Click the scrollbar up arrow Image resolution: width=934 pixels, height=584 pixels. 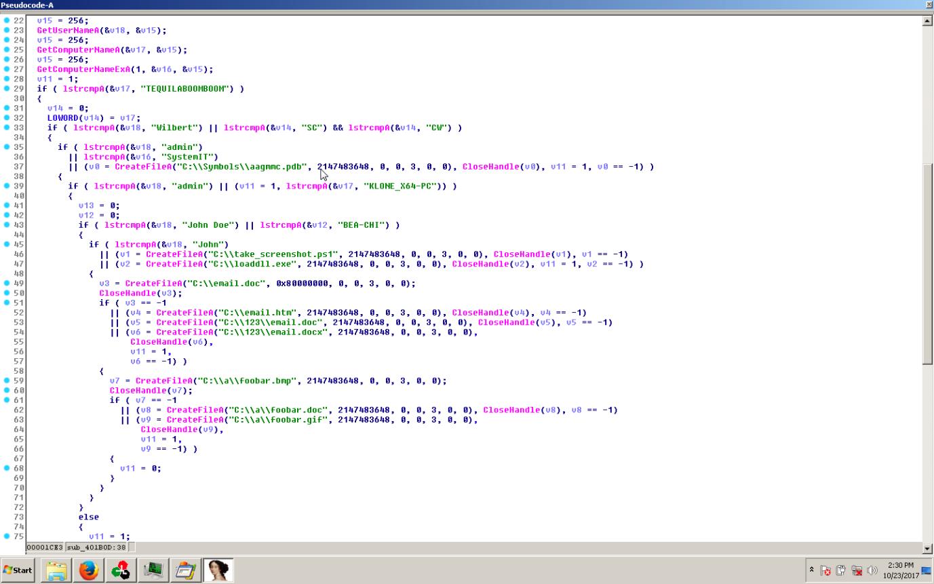pos(928,21)
